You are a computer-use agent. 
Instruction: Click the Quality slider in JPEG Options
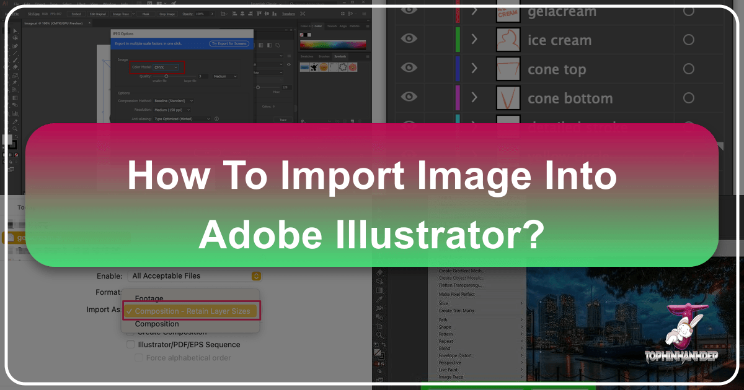pos(166,76)
